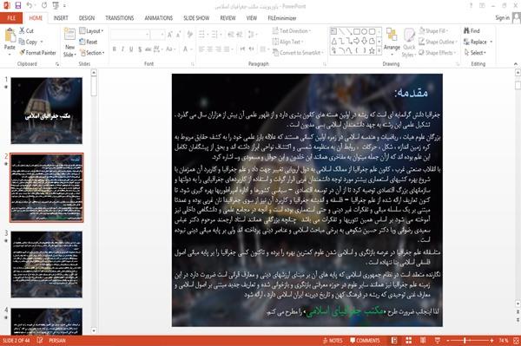Open the Section dropdown
The width and height of the screenshot is (521, 346).
click(x=92, y=53)
